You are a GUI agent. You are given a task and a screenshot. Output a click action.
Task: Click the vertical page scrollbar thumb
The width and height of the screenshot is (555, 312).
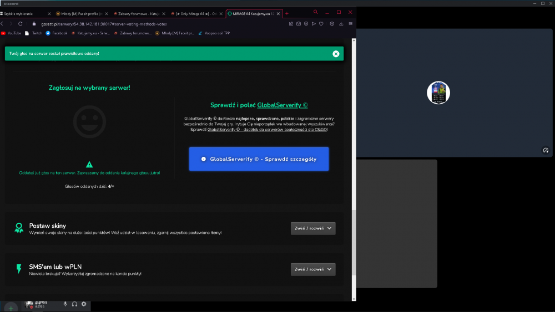pos(354,242)
